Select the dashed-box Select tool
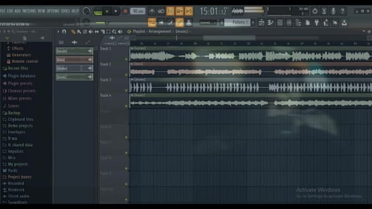The image size is (372, 209). pyautogui.click(x=108, y=32)
